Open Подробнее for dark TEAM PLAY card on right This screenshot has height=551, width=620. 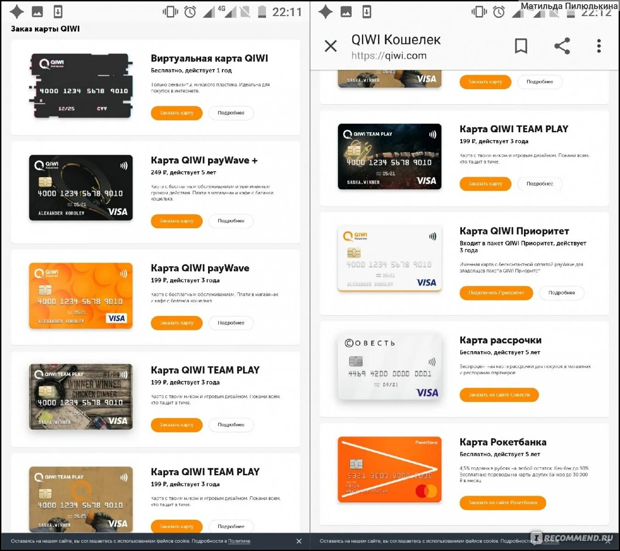coord(540,184)
